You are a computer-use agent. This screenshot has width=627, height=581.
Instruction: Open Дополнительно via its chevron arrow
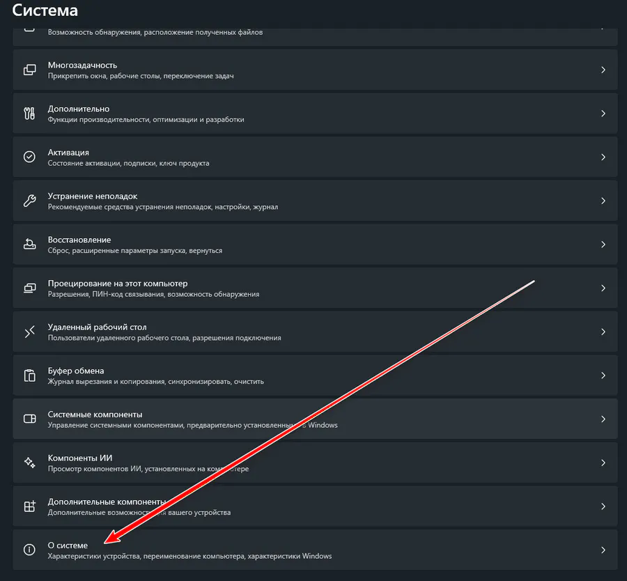click(603, 113)
